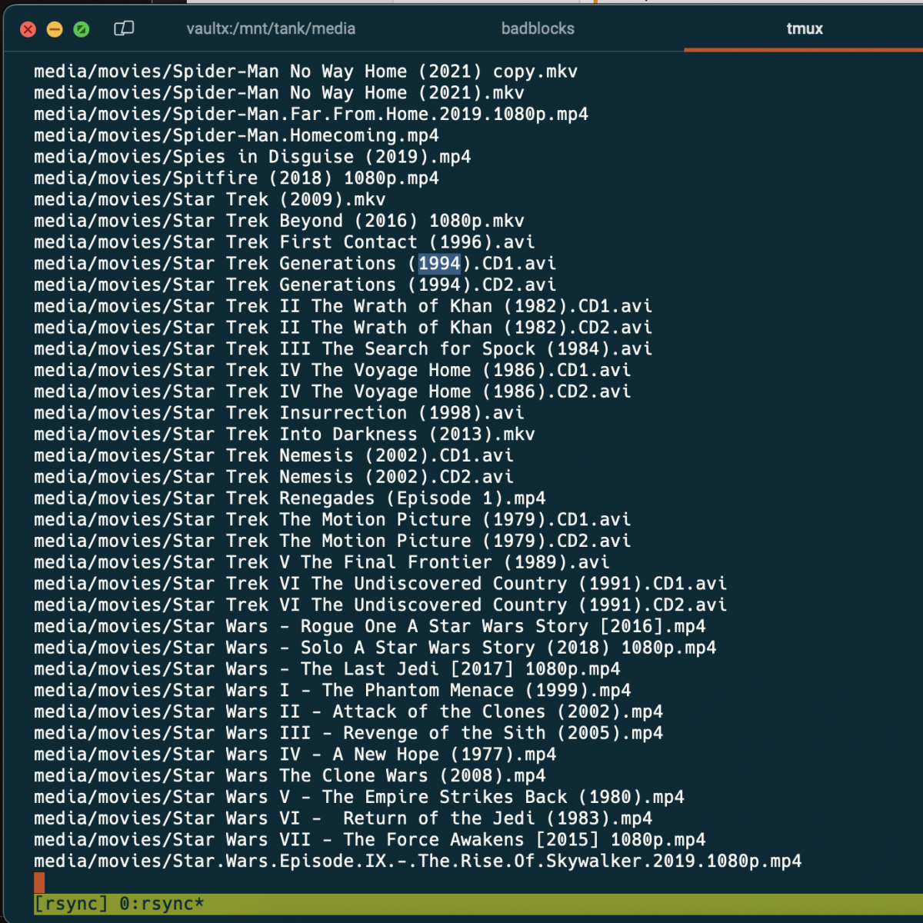Image resolution: width=923 pixels, height=923 pixels.
Task: Click line 'Undiscovered Country (1991).CD2.avi'
Action: click(381, 605)
